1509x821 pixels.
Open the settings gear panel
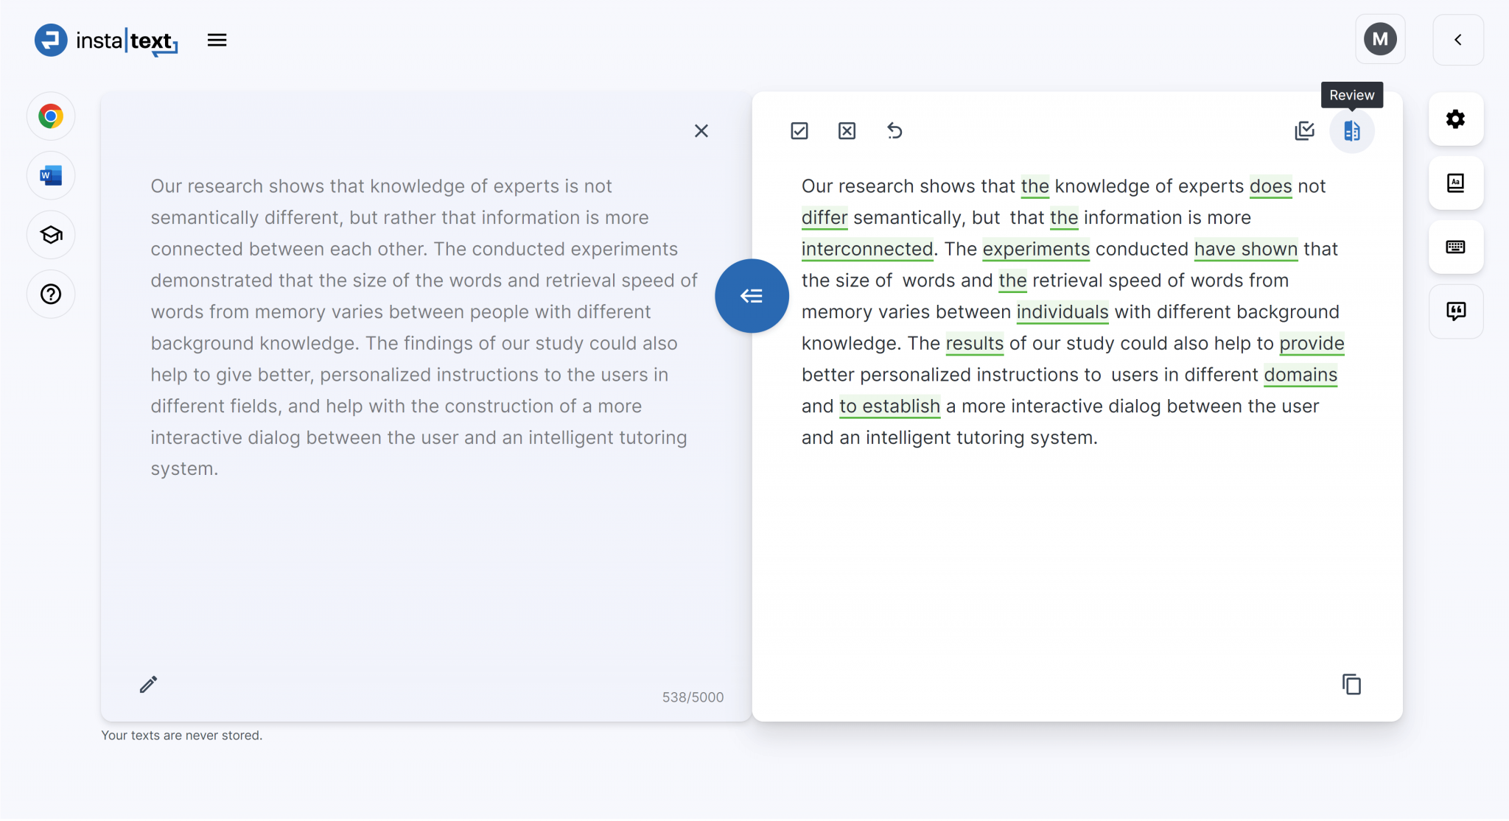[x=1455, y=119]
